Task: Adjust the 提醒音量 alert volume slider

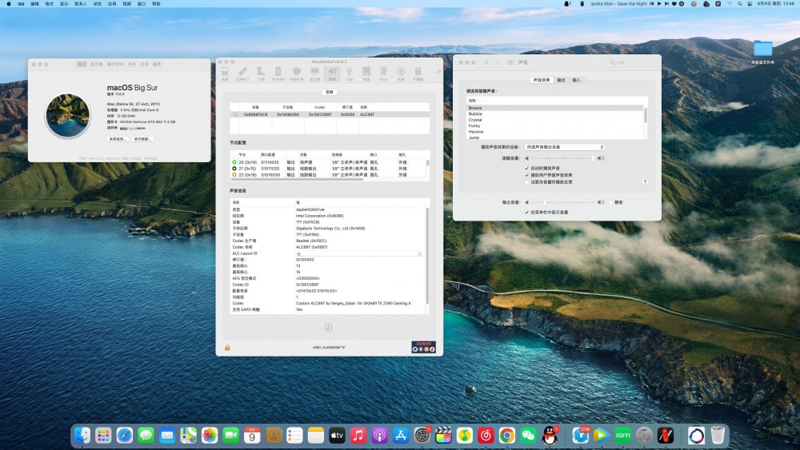Action: coord(563,158)
